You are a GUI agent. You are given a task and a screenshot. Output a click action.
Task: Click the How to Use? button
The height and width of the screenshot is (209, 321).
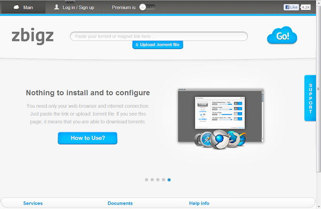(87, 138)
